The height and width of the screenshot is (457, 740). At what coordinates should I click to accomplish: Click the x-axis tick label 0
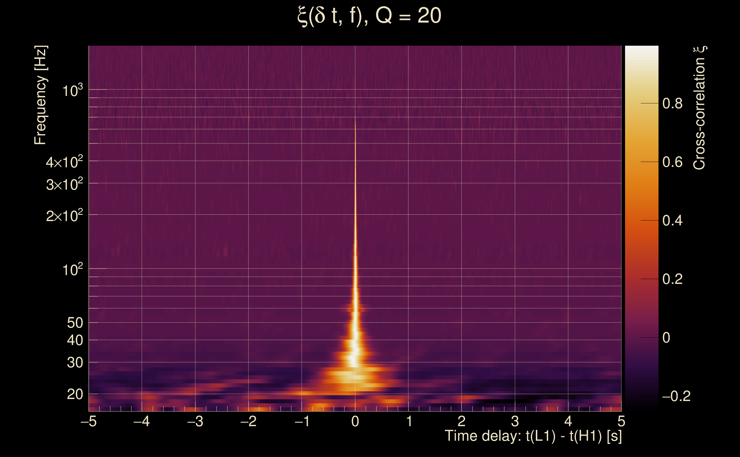click(355, 421)
